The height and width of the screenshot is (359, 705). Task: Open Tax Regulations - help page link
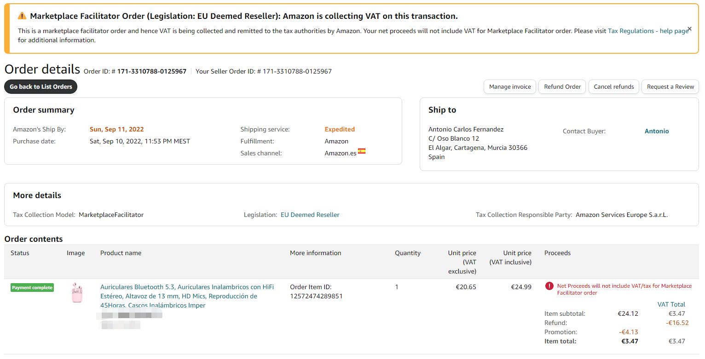pos(648,31)
